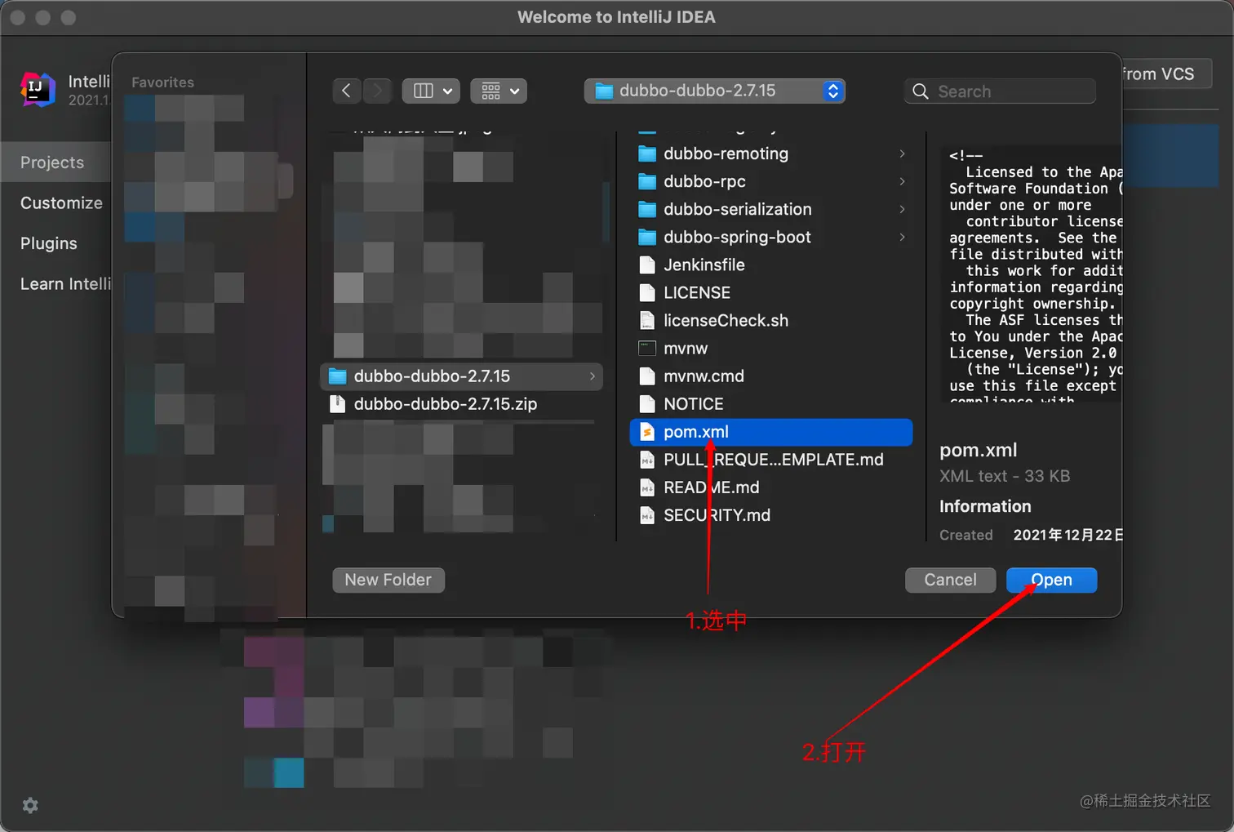Click the mvnw.cmd document icon
The image size is (1234, 832).
(x=647, y=376)
